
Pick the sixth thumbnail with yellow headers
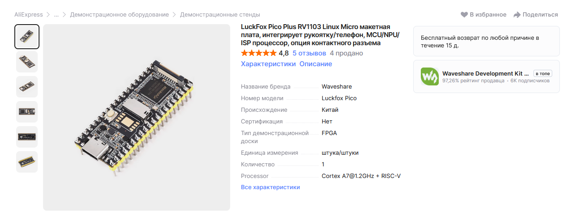coord(27,162)
